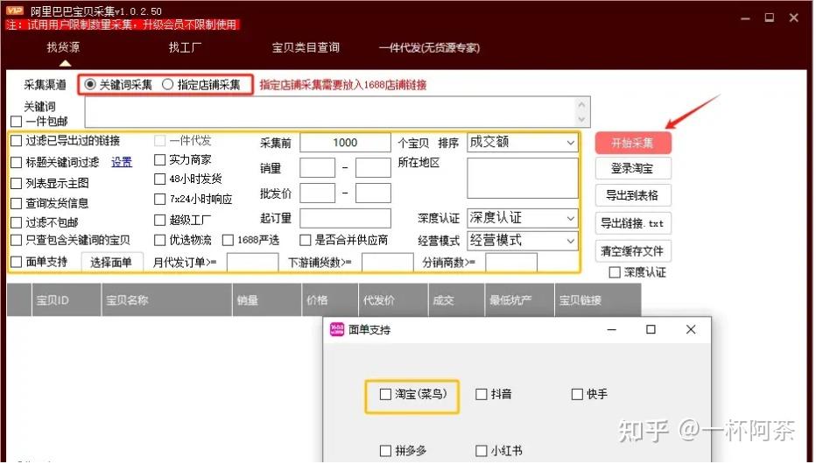The width and height of the screenshot is (816, 464).
Task: Click the 批发价 minimum input field
Action: point(318,193)
